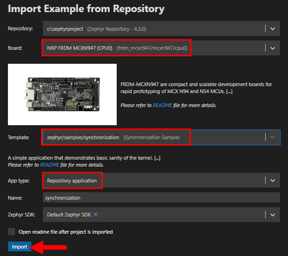Click the default SDK 'D' badge icon
Screen dimensions: 288x256
pos(96,215)
